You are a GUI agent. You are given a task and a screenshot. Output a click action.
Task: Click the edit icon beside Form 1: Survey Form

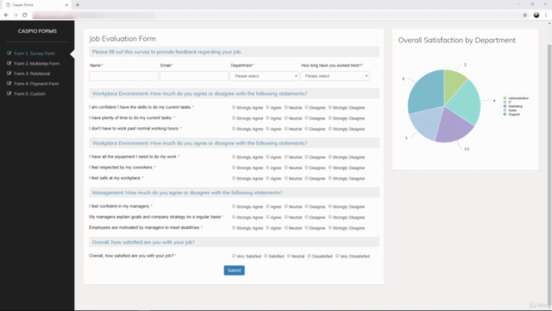click(9, 54)
